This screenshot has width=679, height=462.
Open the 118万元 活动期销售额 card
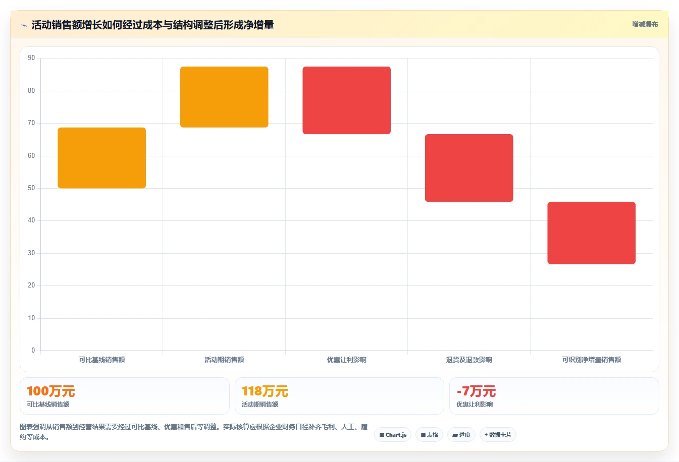click(339, 396)
